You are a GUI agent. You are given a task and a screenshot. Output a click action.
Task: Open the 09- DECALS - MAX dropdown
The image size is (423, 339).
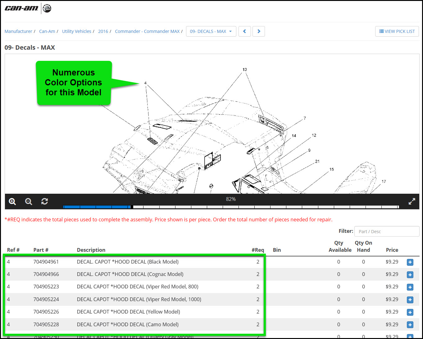211,31
